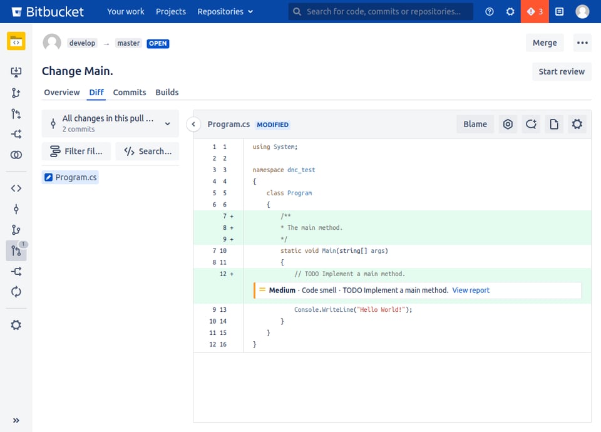Click the 'static void Main' code line
Image resolution: width=601 pixels, height=432 pixels.
click(x=334, y=250)
